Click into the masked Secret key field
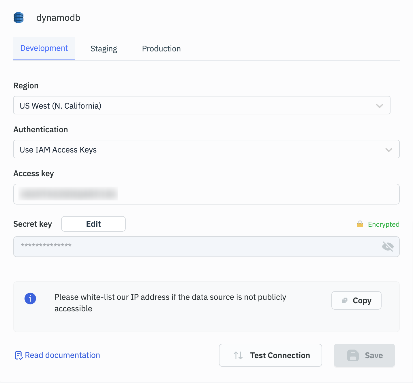The height and width of the screenshot is (383, 413). 196,246
